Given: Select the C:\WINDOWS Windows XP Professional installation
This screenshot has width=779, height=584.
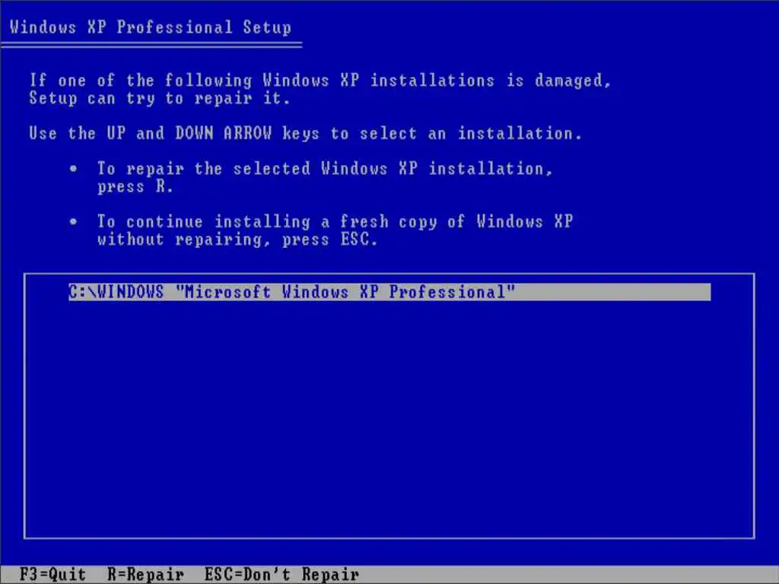Looking at the screenshot, I should (x=389, y=292).
